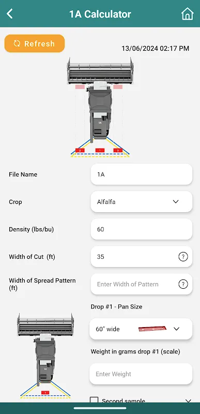200x414 pixels.
Task: Open the Crop dropdown showing Alfalfa
Action: point(142,202)
